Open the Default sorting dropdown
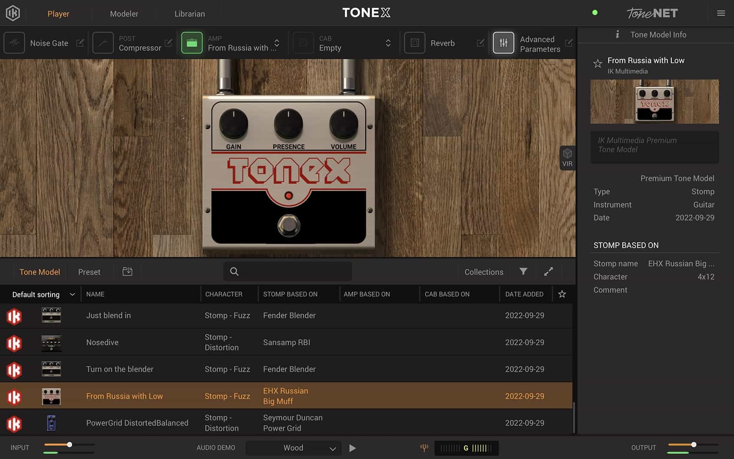This screenshot has width=734, height=459. [43, 294]
